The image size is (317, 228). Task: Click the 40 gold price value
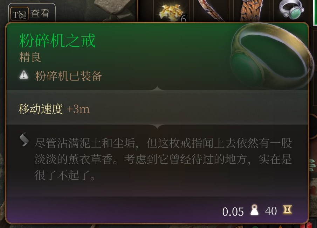[x=271, y=211]
